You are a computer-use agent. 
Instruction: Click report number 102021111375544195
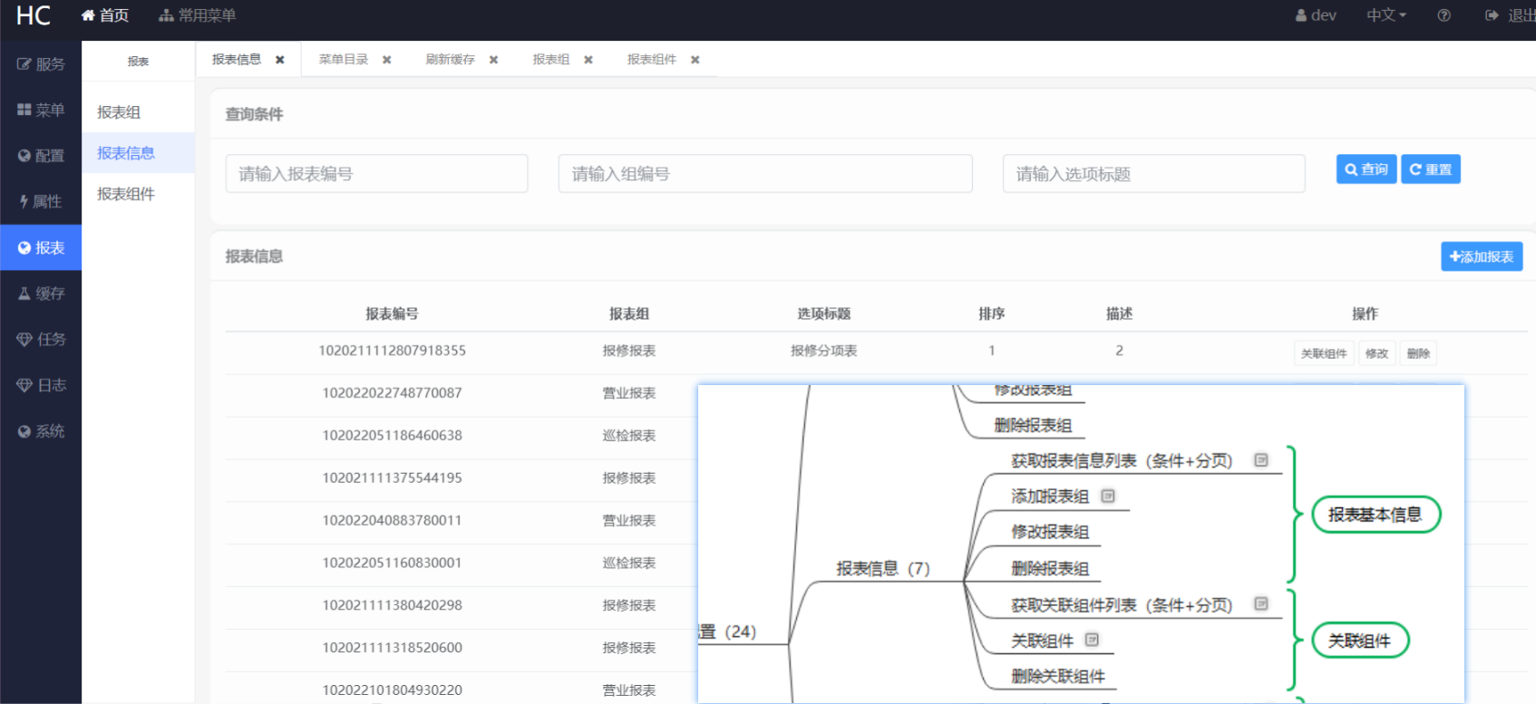point(392,477)
